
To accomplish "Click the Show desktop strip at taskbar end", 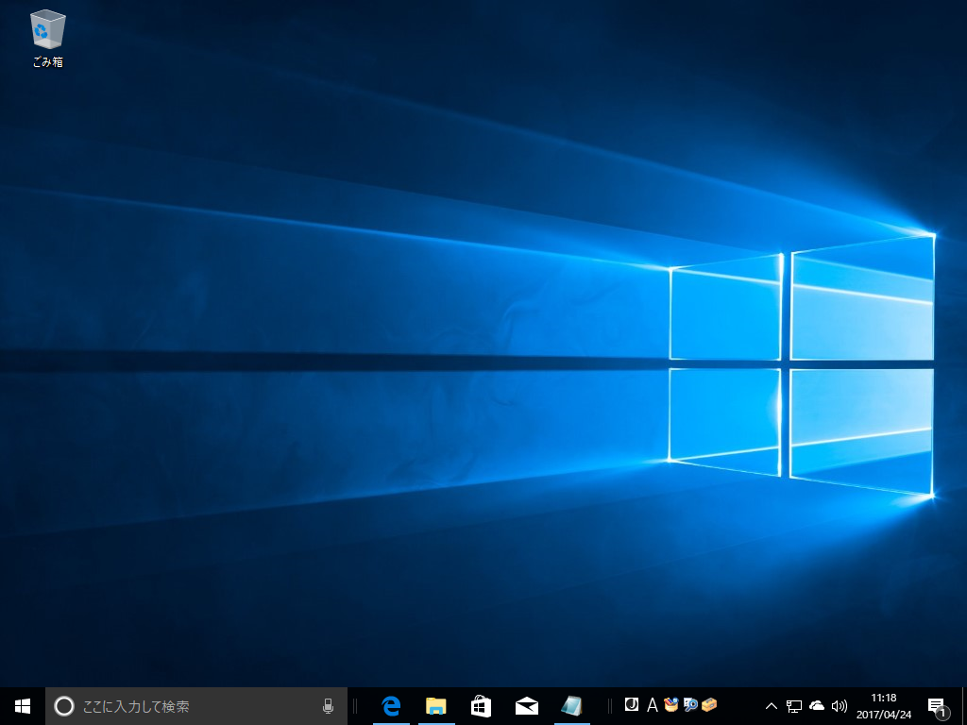I will (x=964, y=706).
